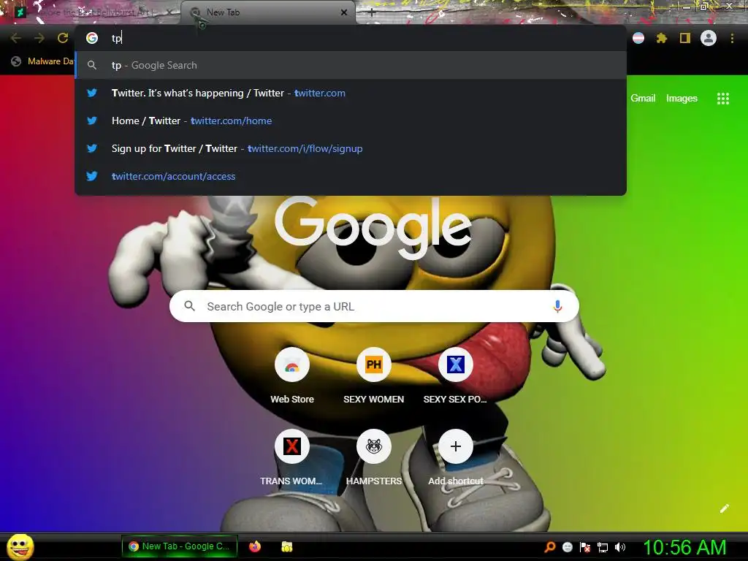
Task: Open the Extensions puzzle icon
Action: pos(661,38)
